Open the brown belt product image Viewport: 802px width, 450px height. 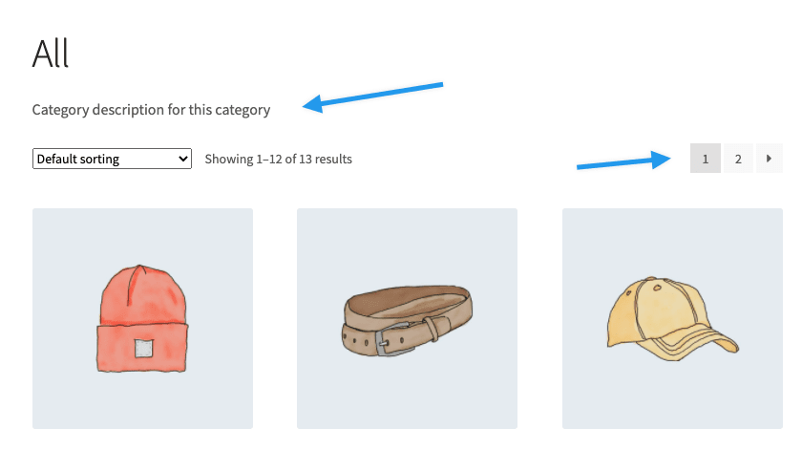click(x=407, y=318)
